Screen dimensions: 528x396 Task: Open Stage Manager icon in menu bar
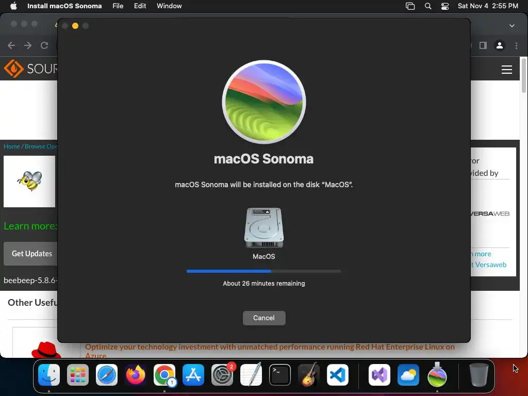[410, 6]
